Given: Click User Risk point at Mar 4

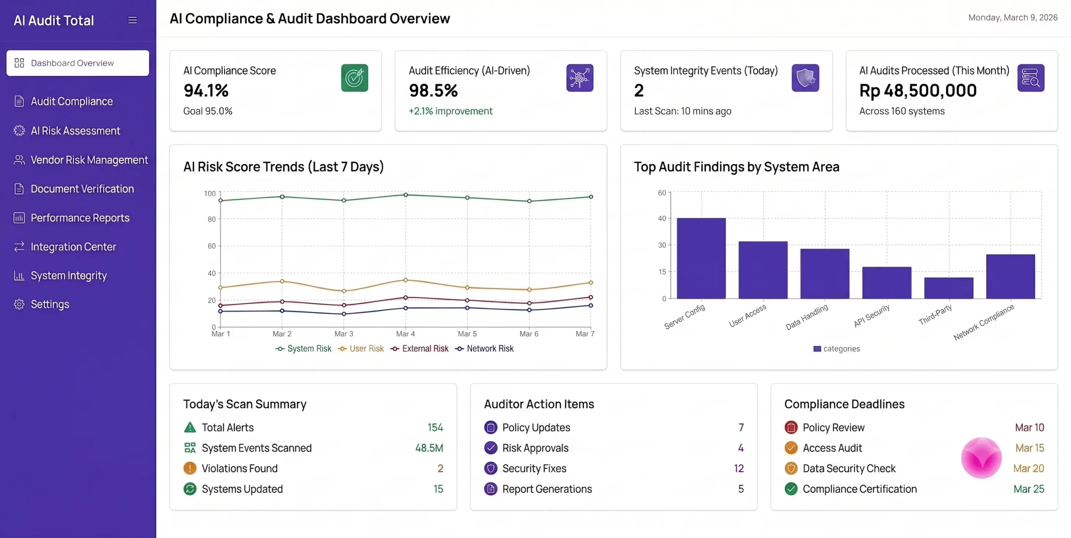Looking at the screenshot, I should 405,280.
